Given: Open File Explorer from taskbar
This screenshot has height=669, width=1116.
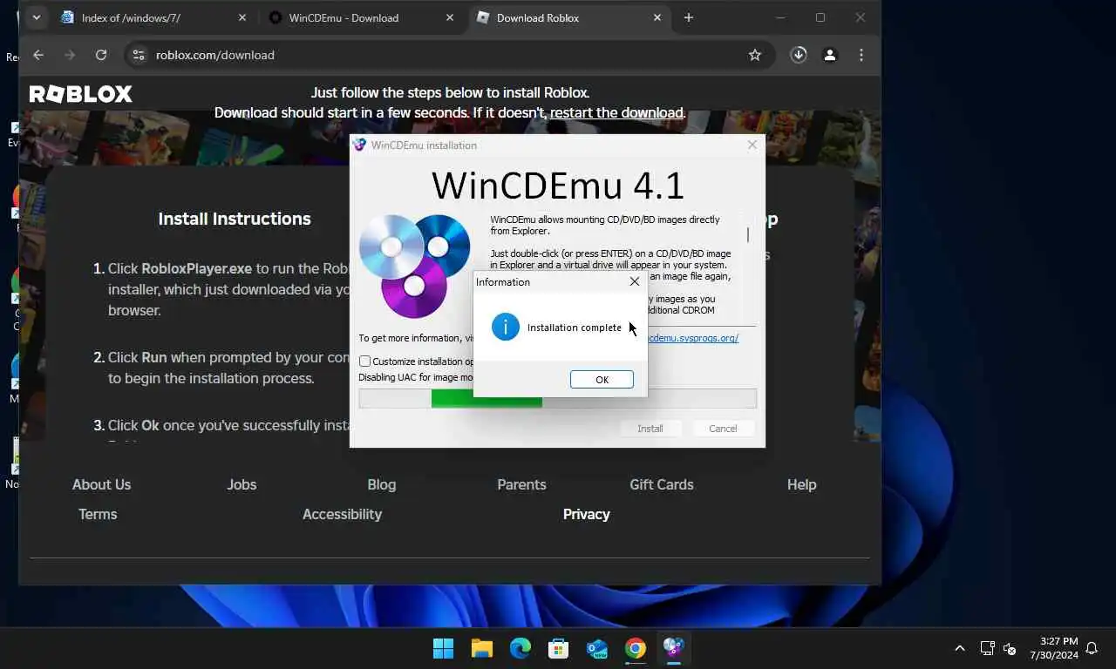Looking at the screenshot, I should 482,648.
